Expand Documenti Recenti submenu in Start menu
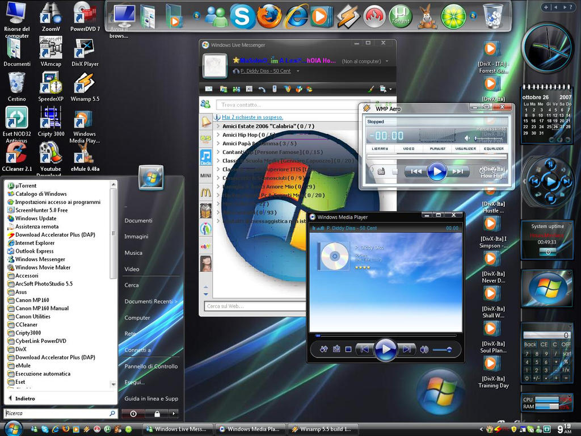 coord(151,301)
